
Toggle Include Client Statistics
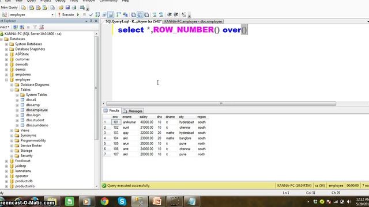coord(125,14)
